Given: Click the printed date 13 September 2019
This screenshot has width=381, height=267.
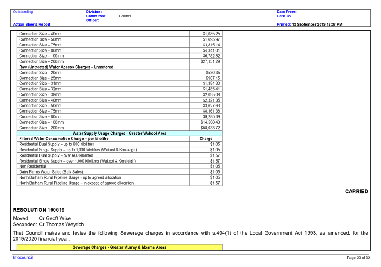Looking at the screenshot, I should [x=308, y=24].
